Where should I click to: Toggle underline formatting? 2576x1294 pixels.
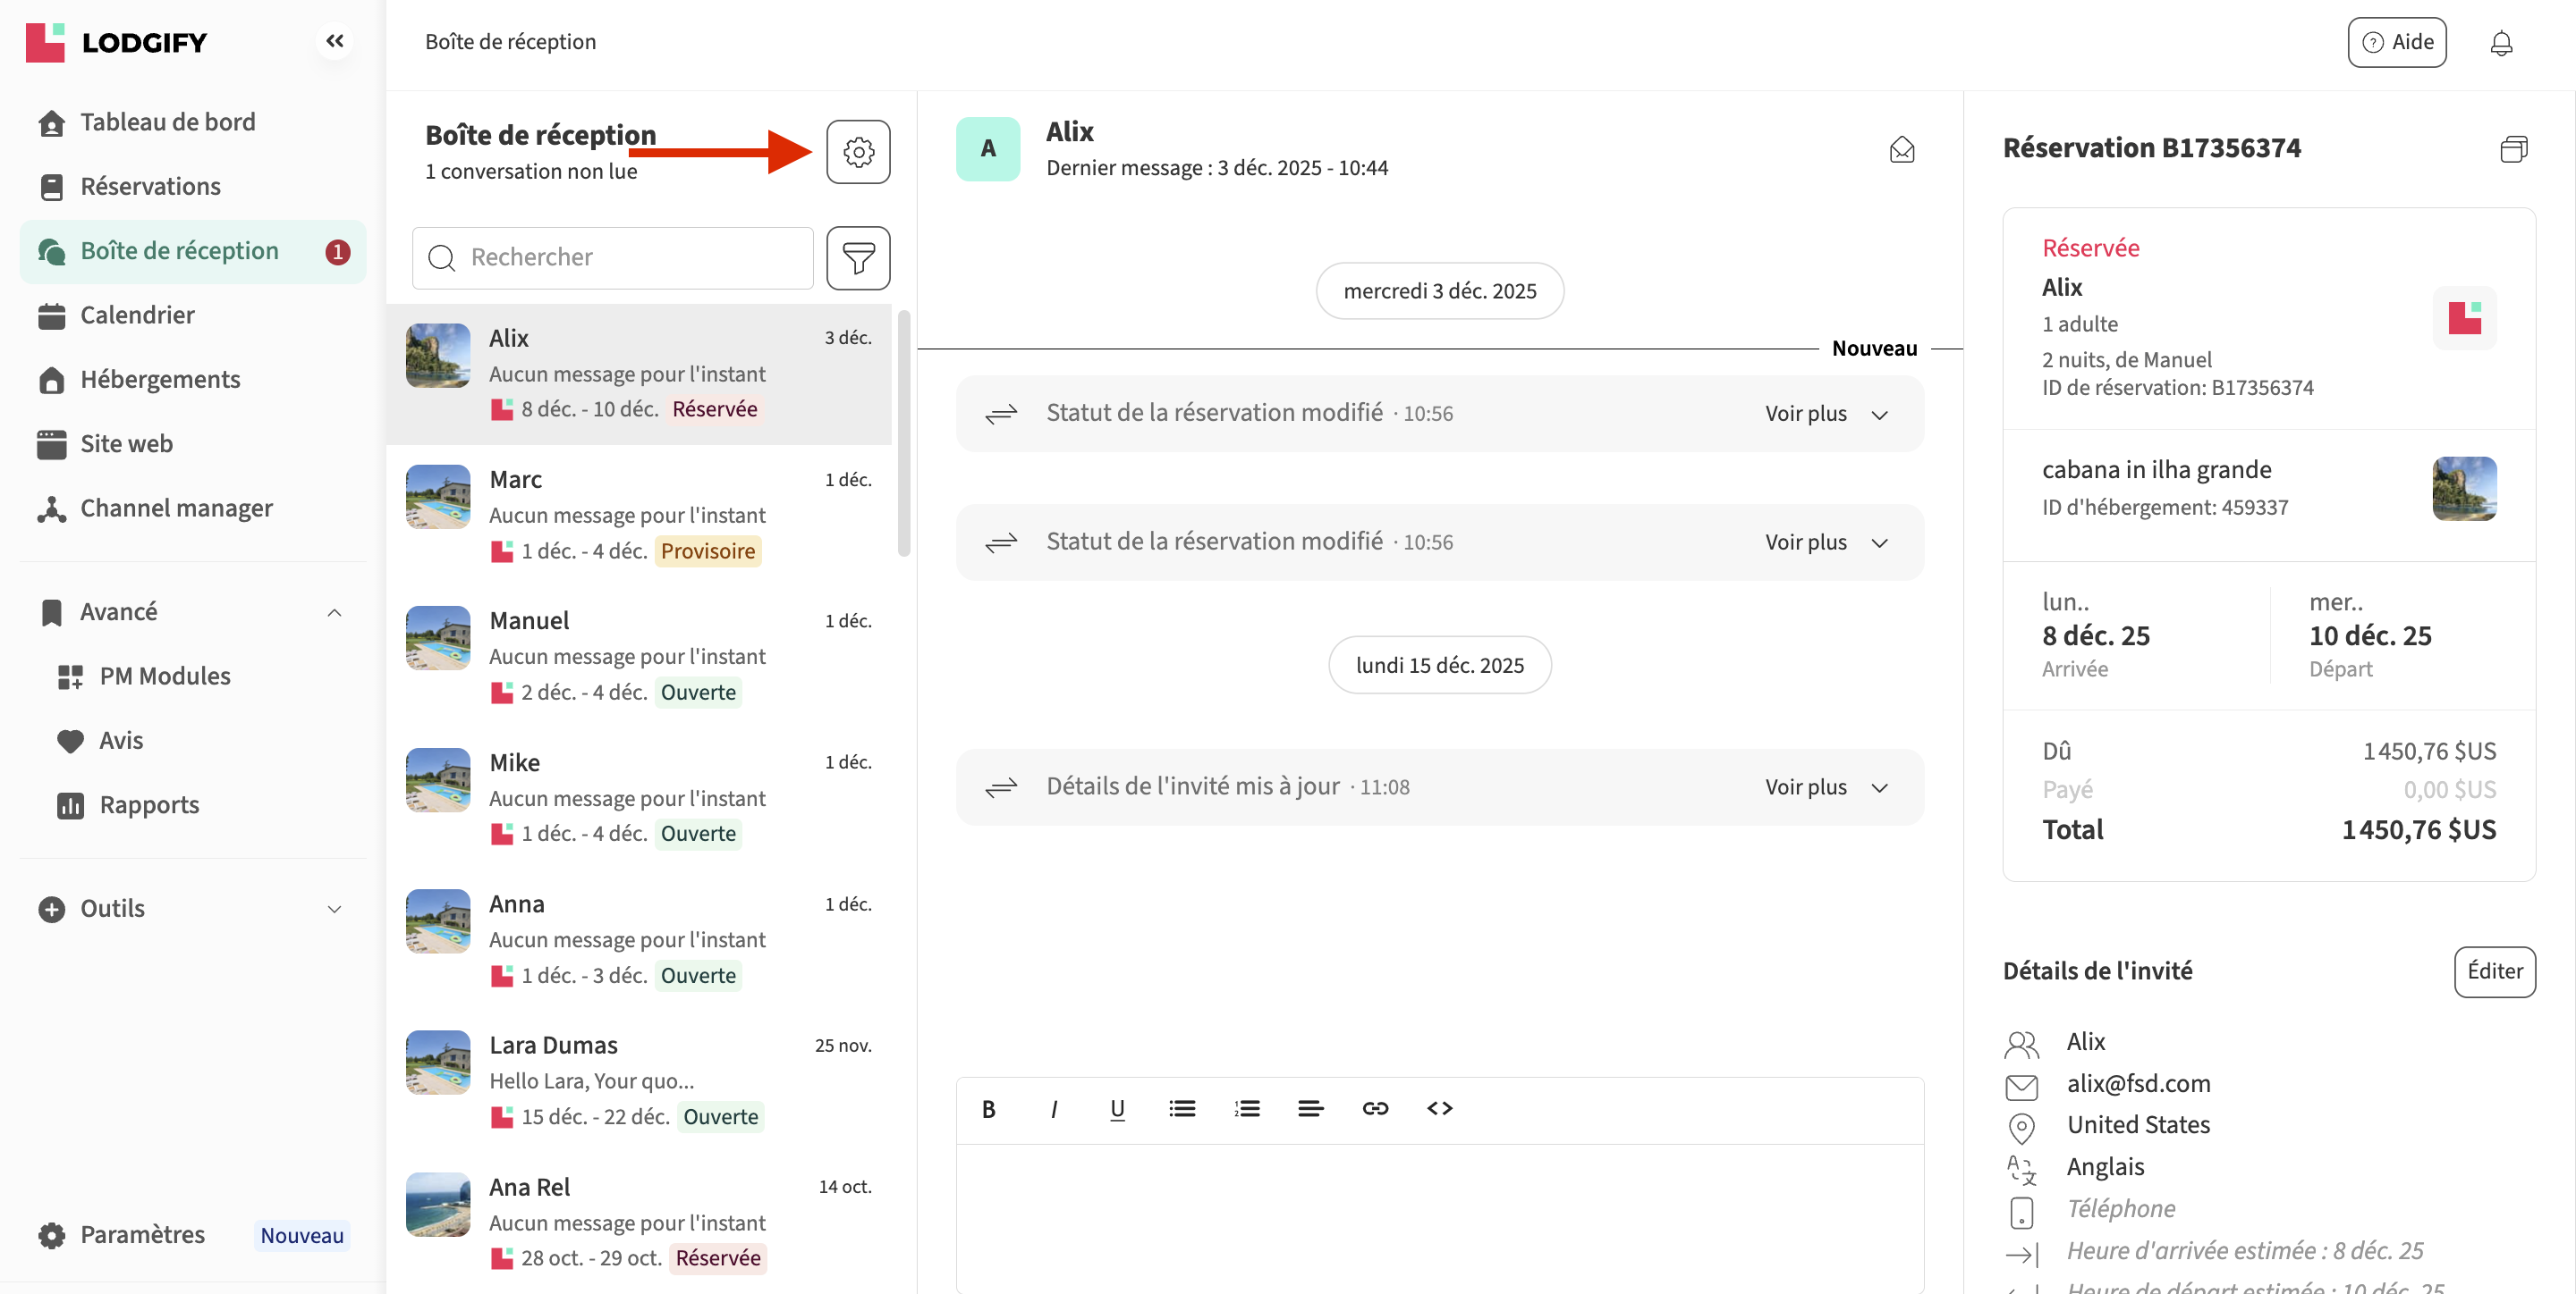[x=1117, y=1108]
